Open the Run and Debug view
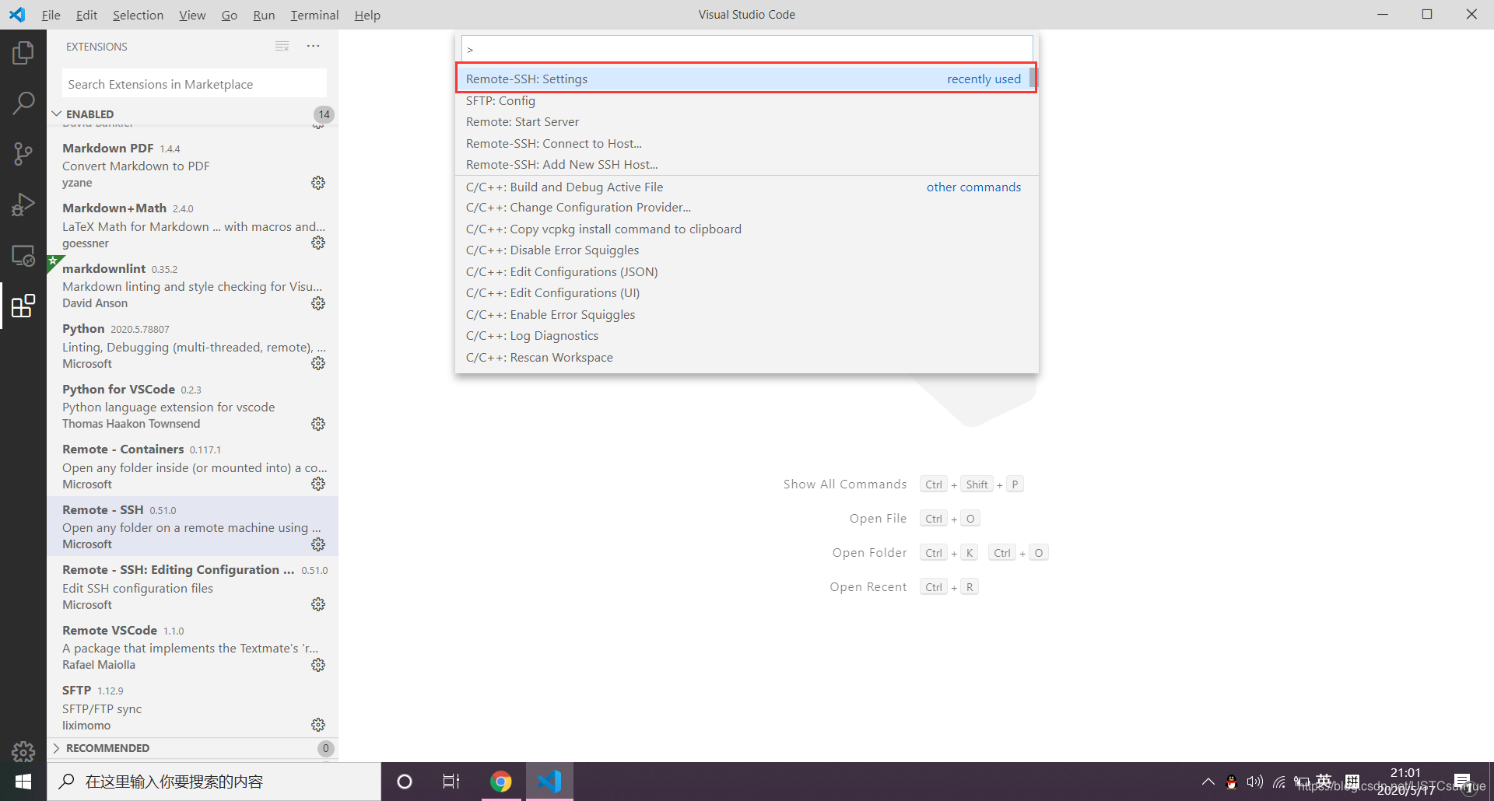Image resolution: width=1494 pixels, height=801 pixels. tap(23, 205)
